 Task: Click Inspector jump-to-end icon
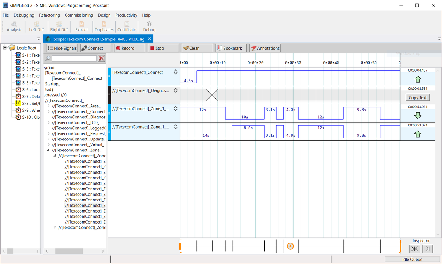427,249
